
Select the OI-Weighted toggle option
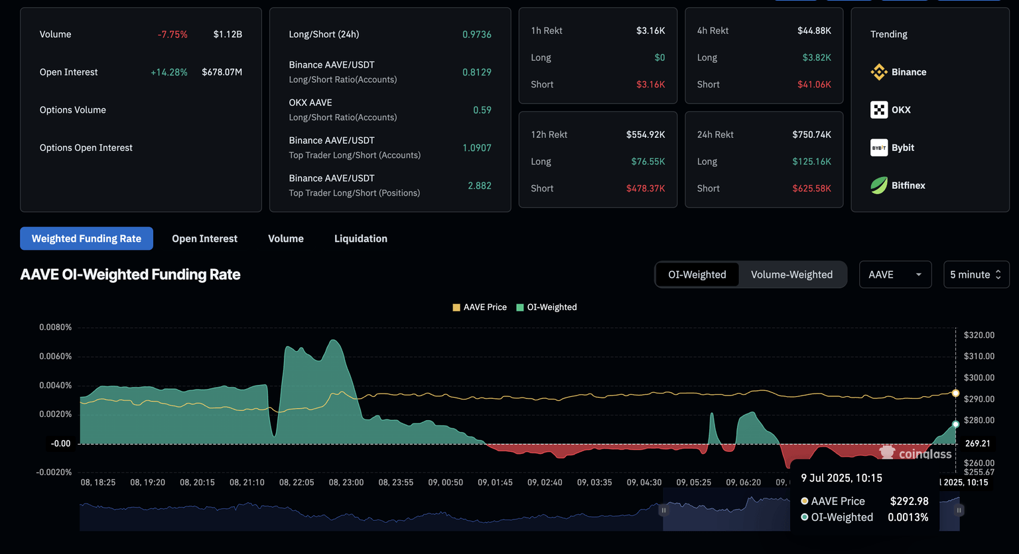[x=697, y=274]
